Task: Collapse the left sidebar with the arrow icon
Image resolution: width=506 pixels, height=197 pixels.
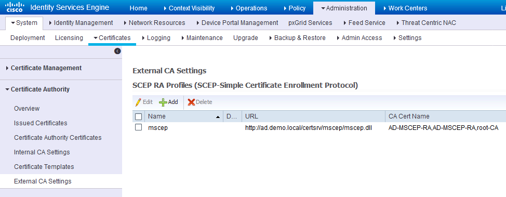Action: pos(117,51)
